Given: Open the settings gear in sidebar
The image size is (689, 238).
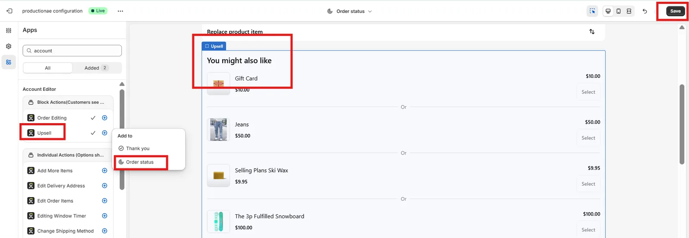Looking at the screenshot, I should click(x=9, y=46).
